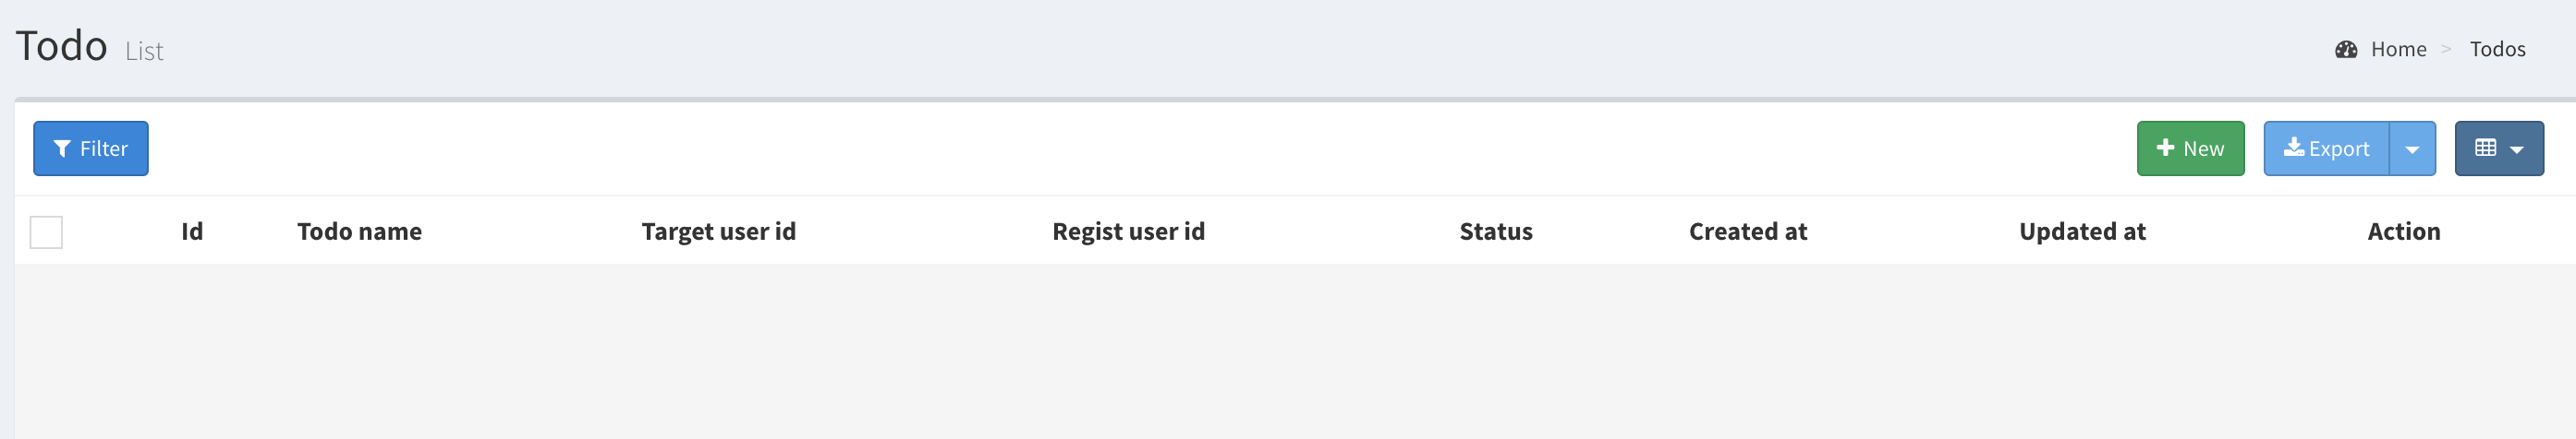
Task: Click the Todo page title
Action: click(61, 46)
